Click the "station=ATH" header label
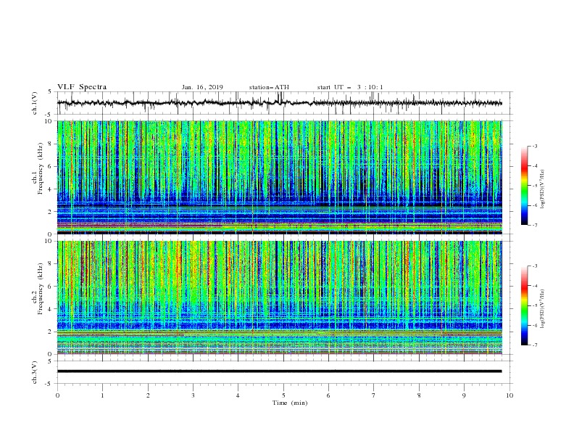The image size is (574, 444). [x=269, y=87]
